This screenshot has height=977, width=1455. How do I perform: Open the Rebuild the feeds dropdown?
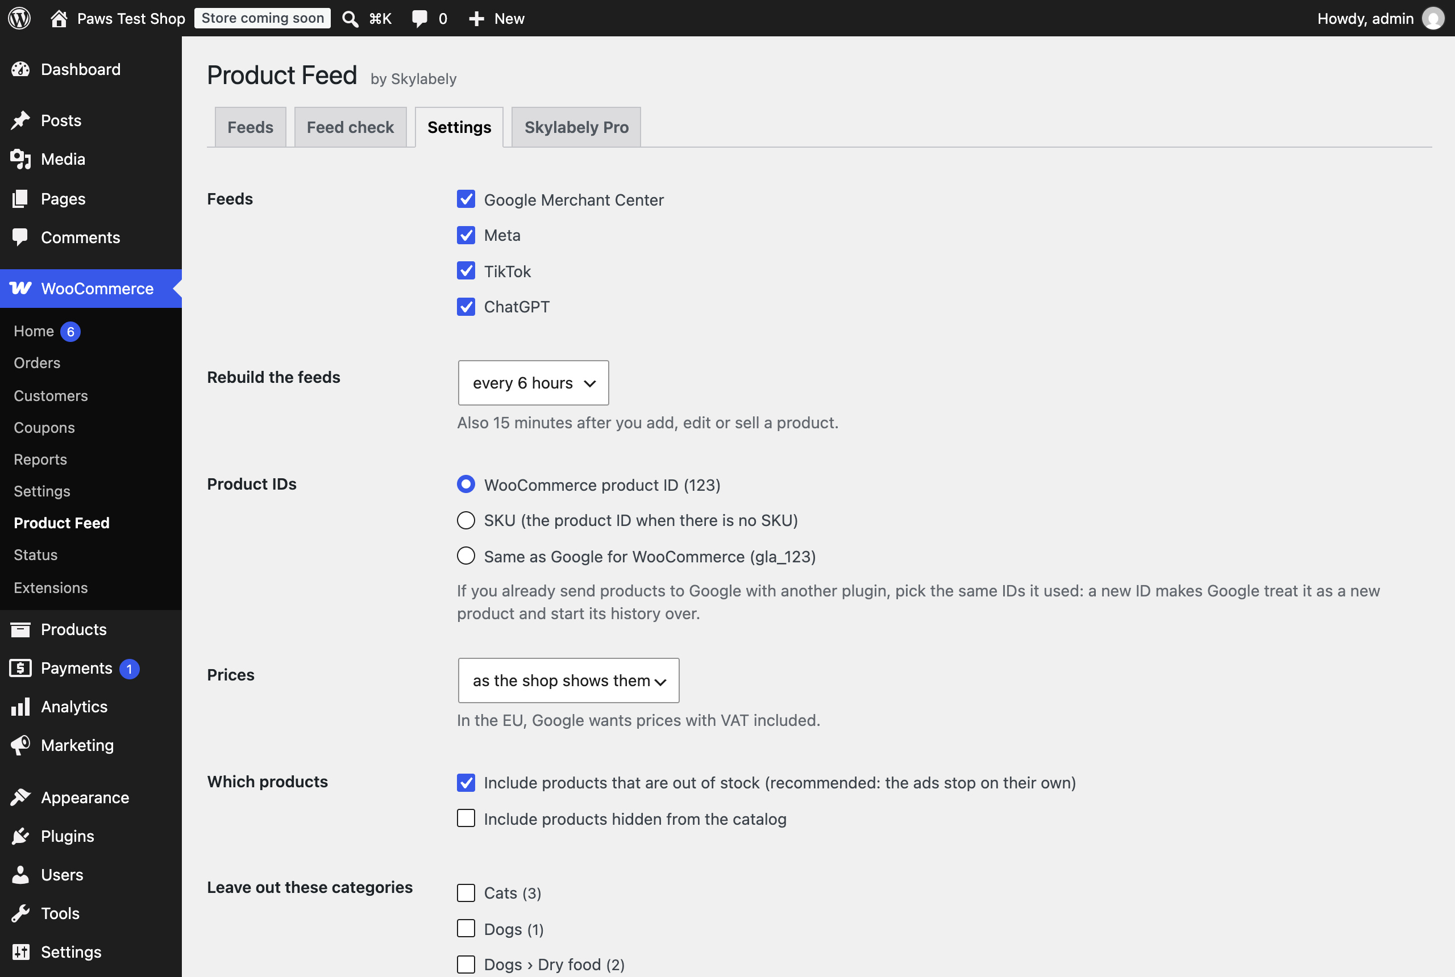(533, 383)
